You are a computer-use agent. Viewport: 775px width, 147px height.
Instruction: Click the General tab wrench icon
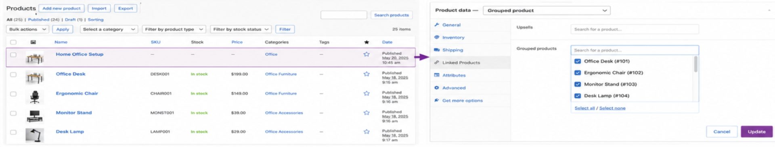437,25
